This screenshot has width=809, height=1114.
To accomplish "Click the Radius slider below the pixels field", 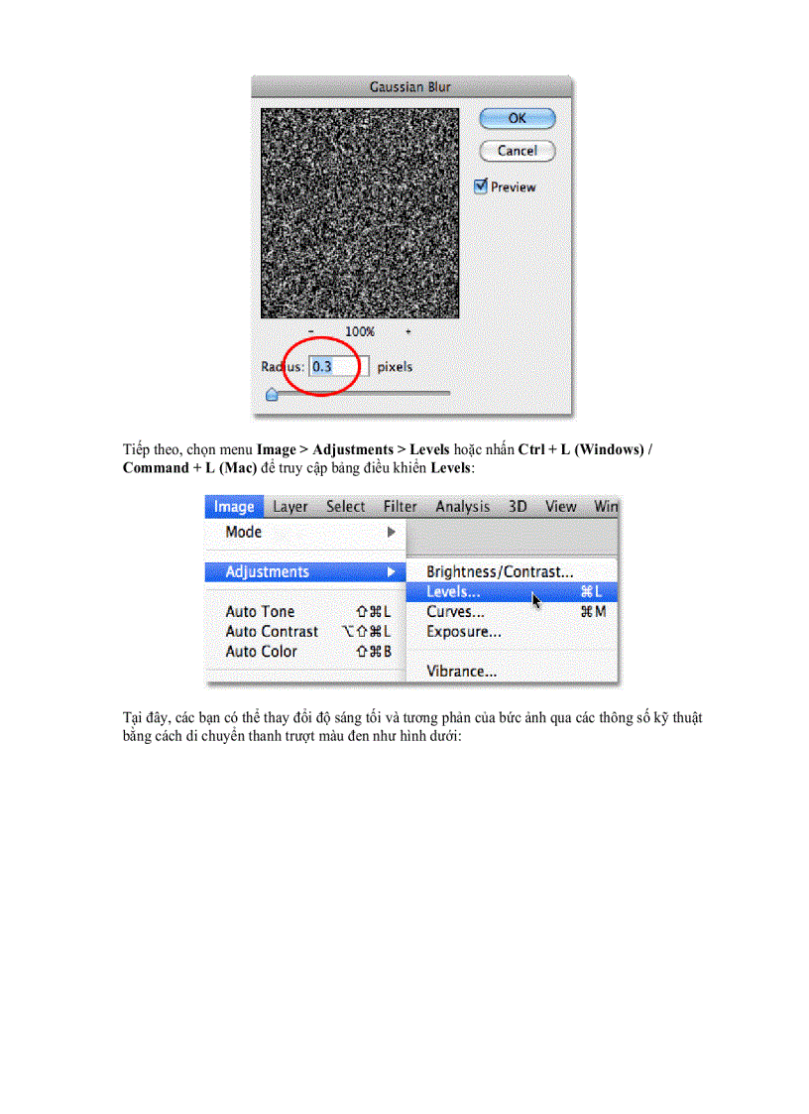I will point(271,393).
